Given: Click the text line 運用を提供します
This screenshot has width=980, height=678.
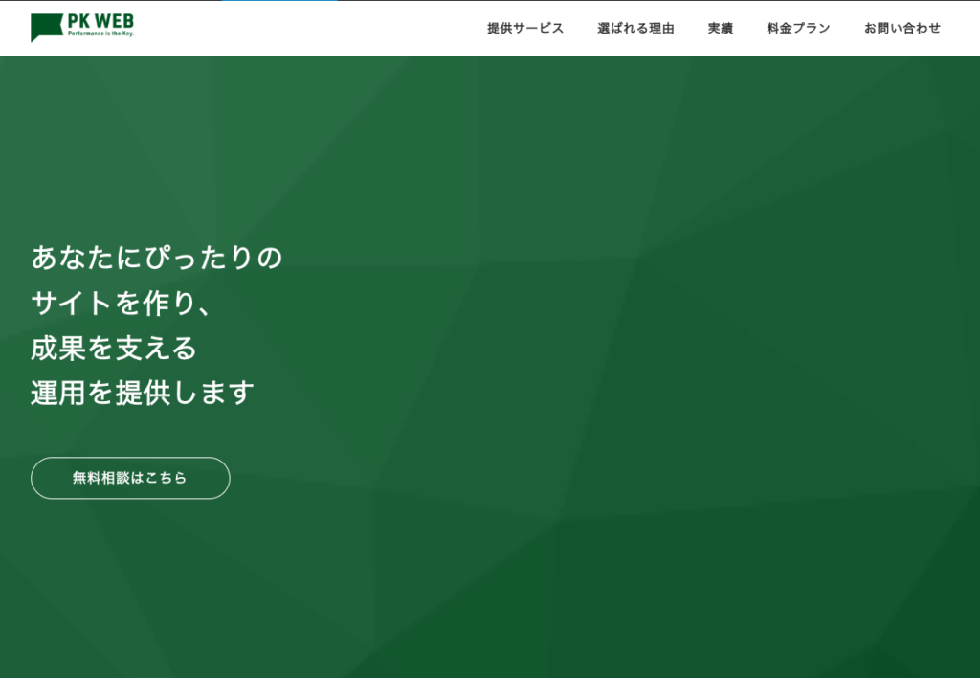Looking at the screenshot, I should click(x=143, y=393).
